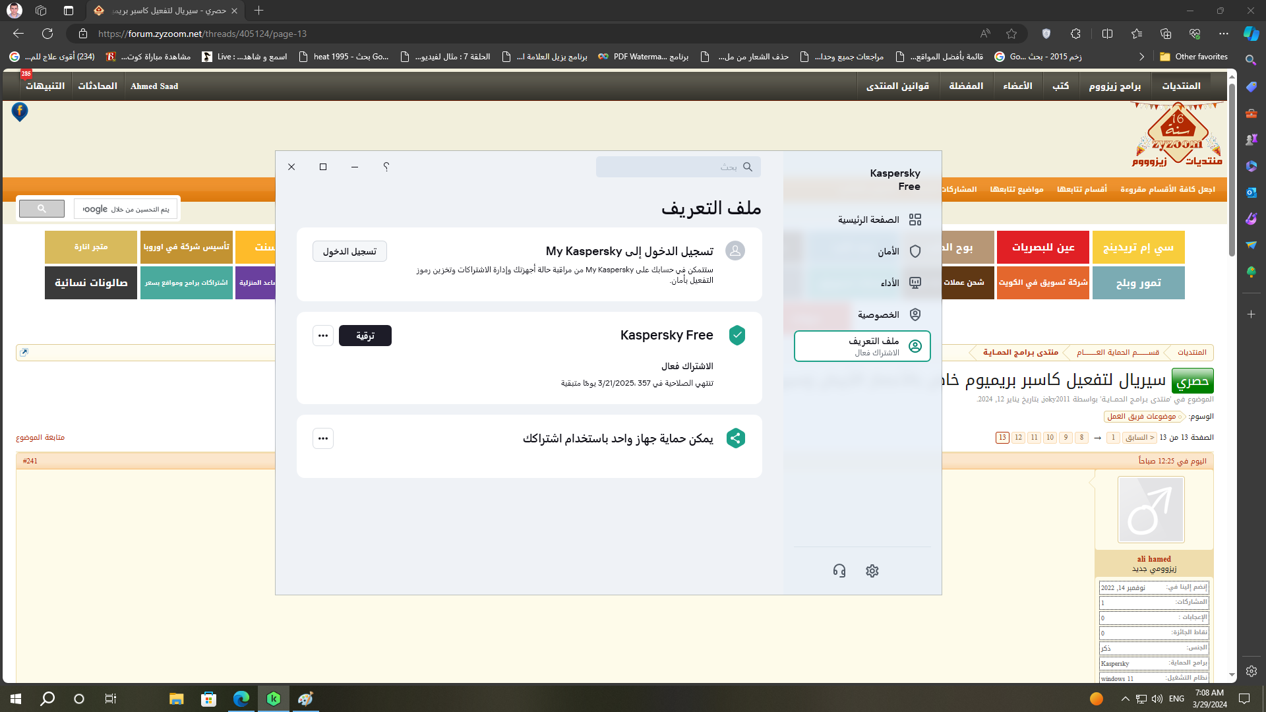Image resolution: width=1266 pixels, height=712 pixels.
Task: Click the browser back arrow
Action: 18,34
